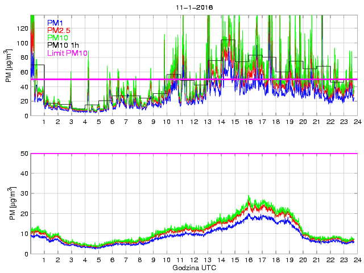This screenshot has height=273, width=364.
Task: Select the blue PM1 legend label
Action: [55, 23]
